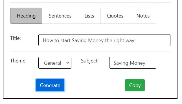Image resolution: width=182 pixels, height=104 pixels.
Task: Focus the Subject field containing Saving Money
Action: [x=133, y=63]
